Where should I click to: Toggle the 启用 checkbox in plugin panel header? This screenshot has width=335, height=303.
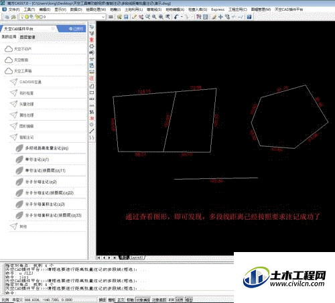point(71,29)
